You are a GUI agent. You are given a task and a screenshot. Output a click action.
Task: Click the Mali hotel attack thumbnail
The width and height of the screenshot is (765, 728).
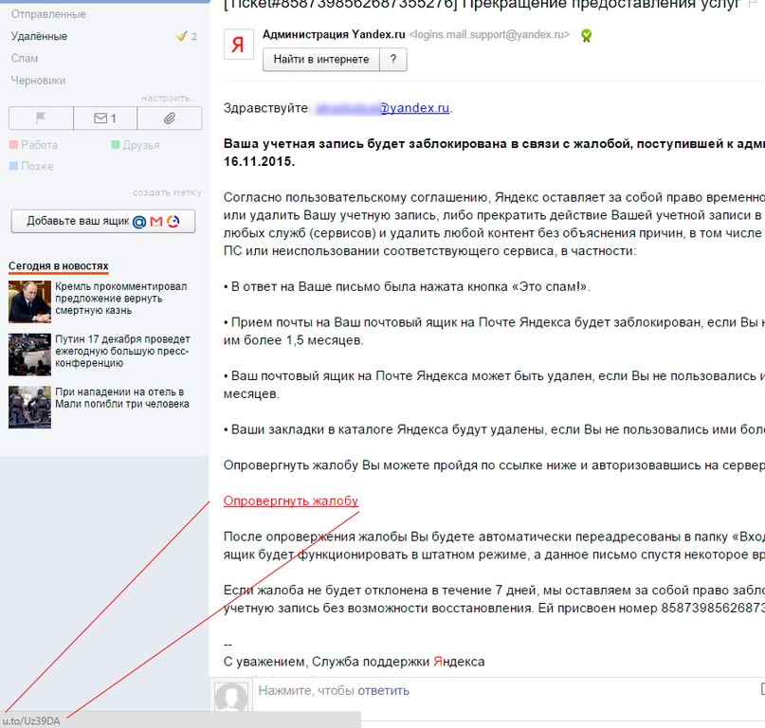29,407
